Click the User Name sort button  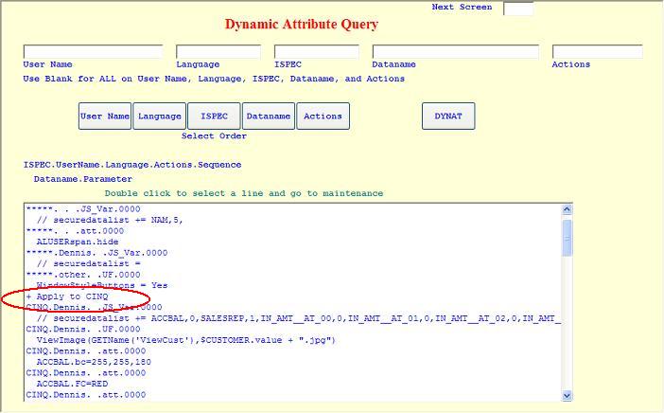coord(104,117)
